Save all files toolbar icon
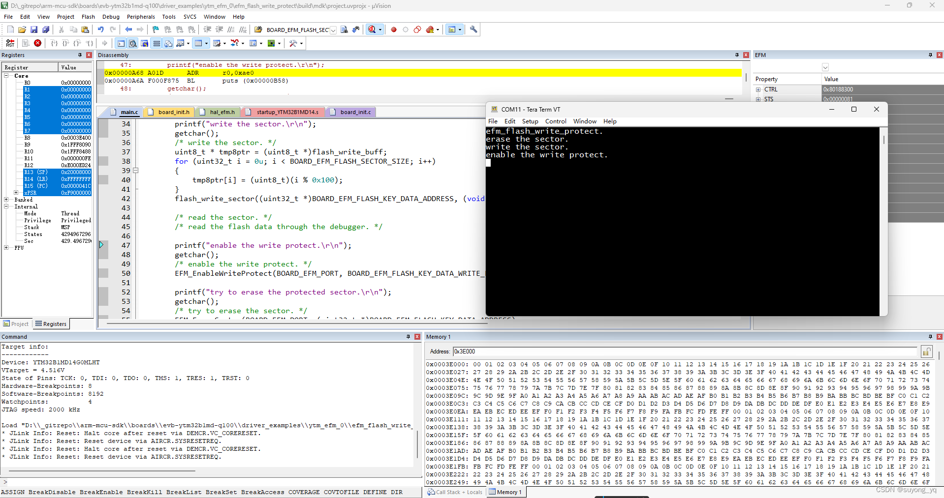944x498 pixels. (46, 29)
